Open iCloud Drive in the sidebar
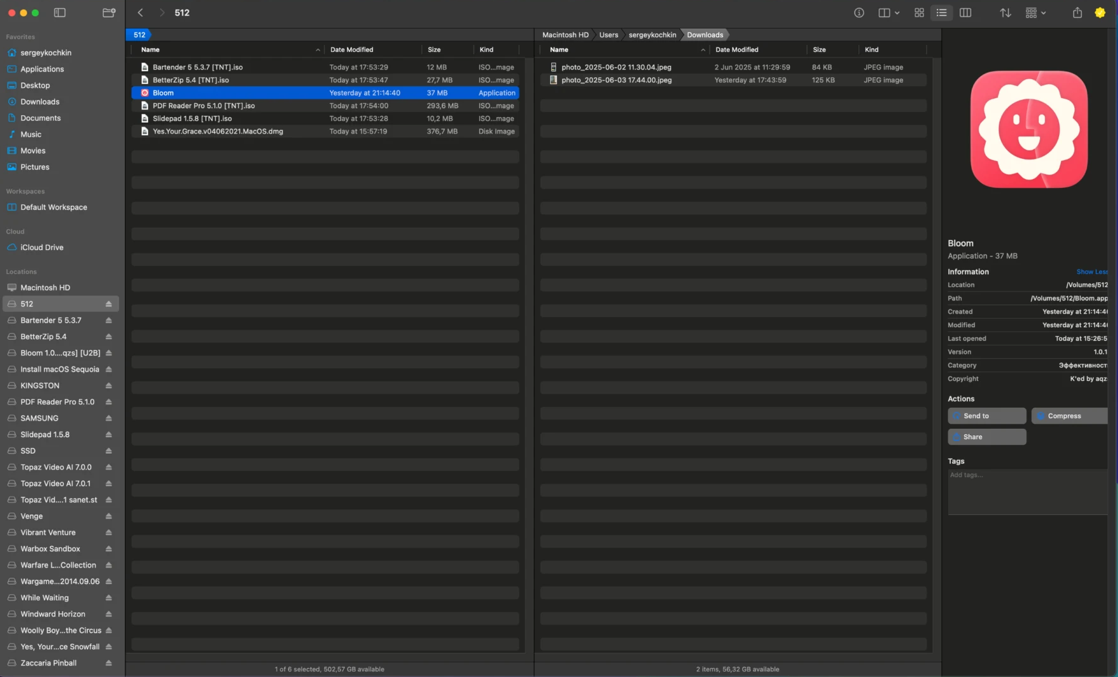This screenshot has height=677, width=1118. [61, 247]
